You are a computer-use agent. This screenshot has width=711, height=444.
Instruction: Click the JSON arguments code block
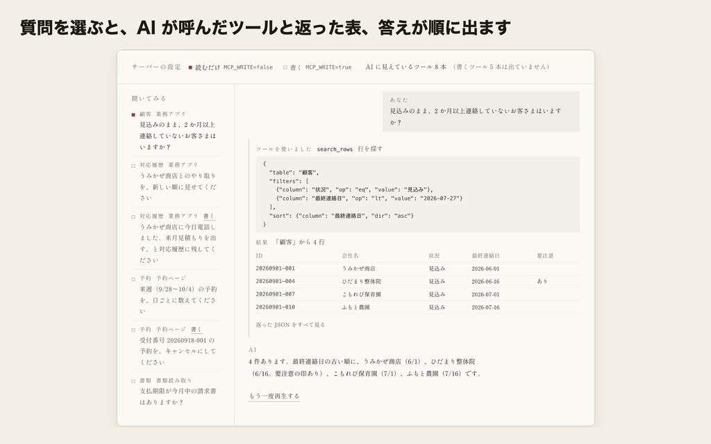tap(417, 194)
